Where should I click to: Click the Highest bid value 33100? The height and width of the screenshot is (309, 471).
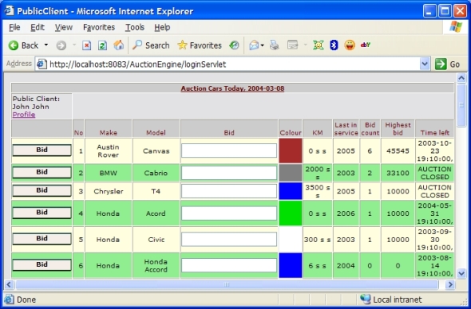click(398, 173)
